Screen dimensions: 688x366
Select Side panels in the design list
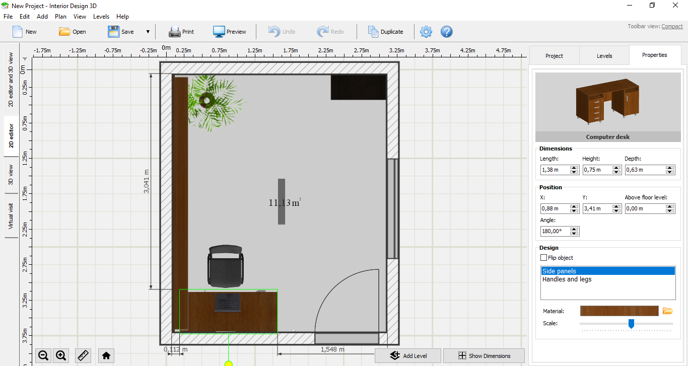tap(607, 271)
